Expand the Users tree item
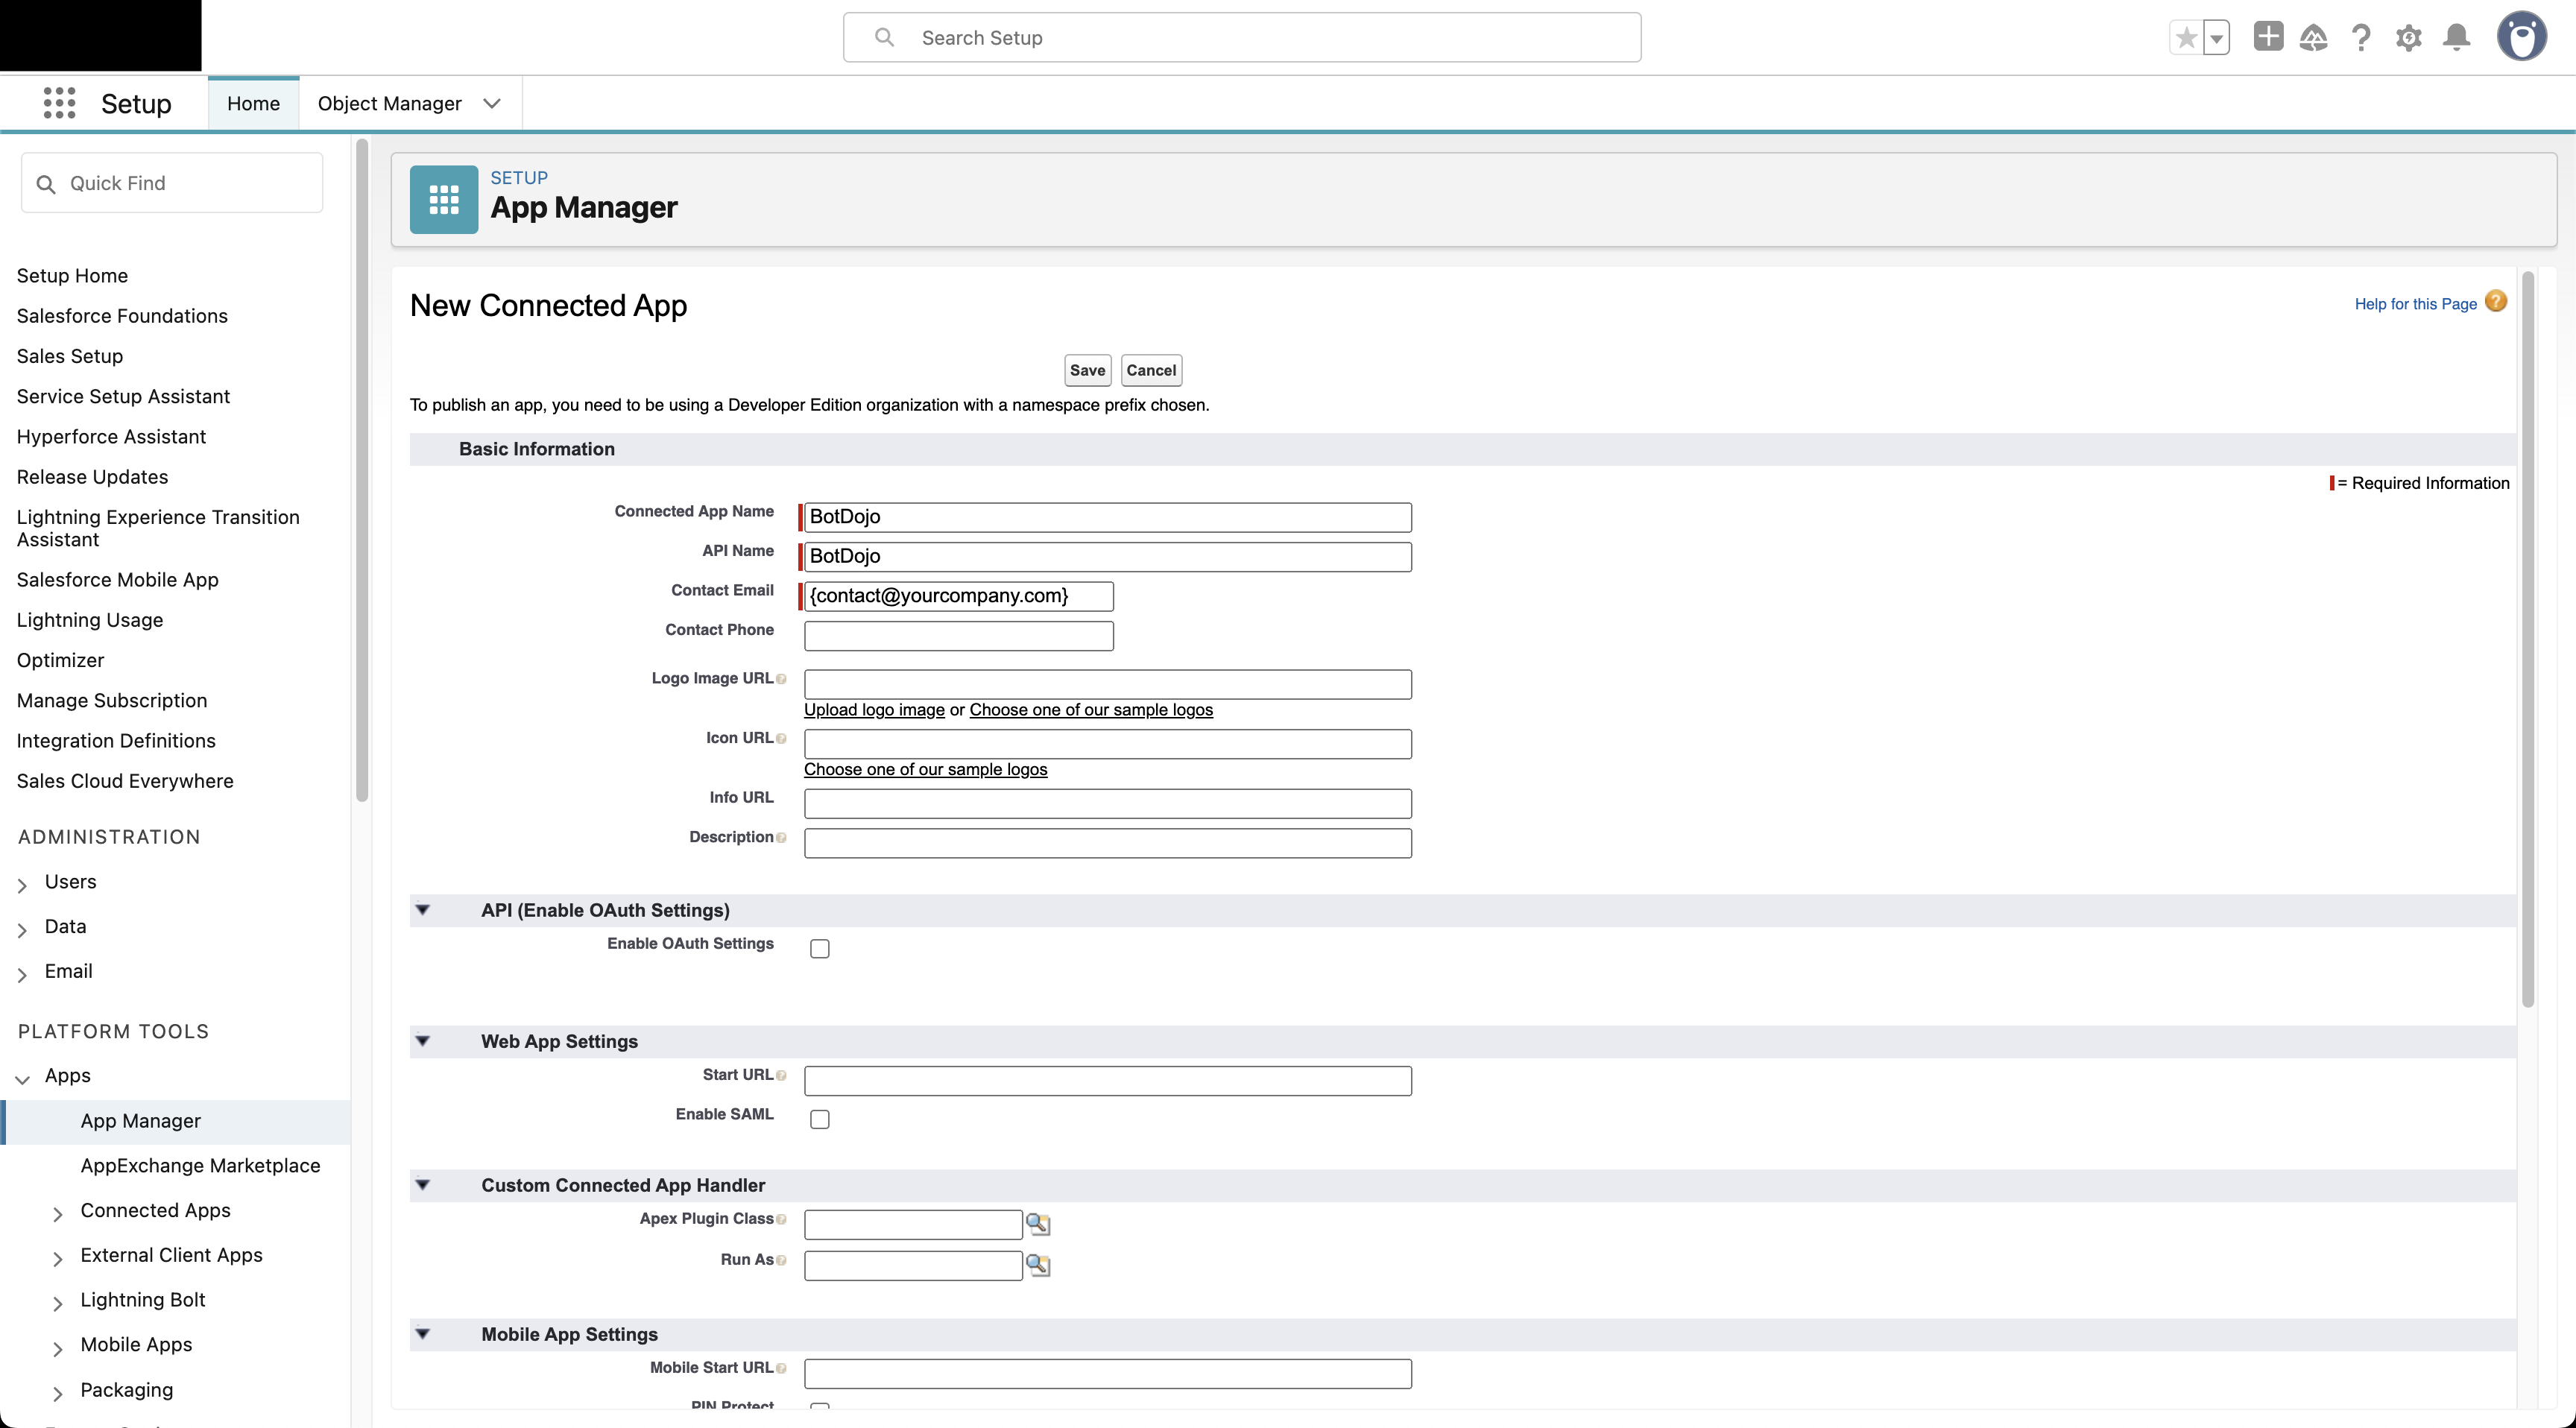 pyautogui.click(x=22, y=885)
